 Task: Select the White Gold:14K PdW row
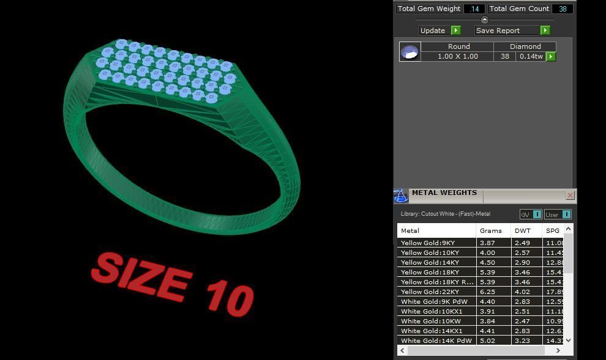coord(481,340)
